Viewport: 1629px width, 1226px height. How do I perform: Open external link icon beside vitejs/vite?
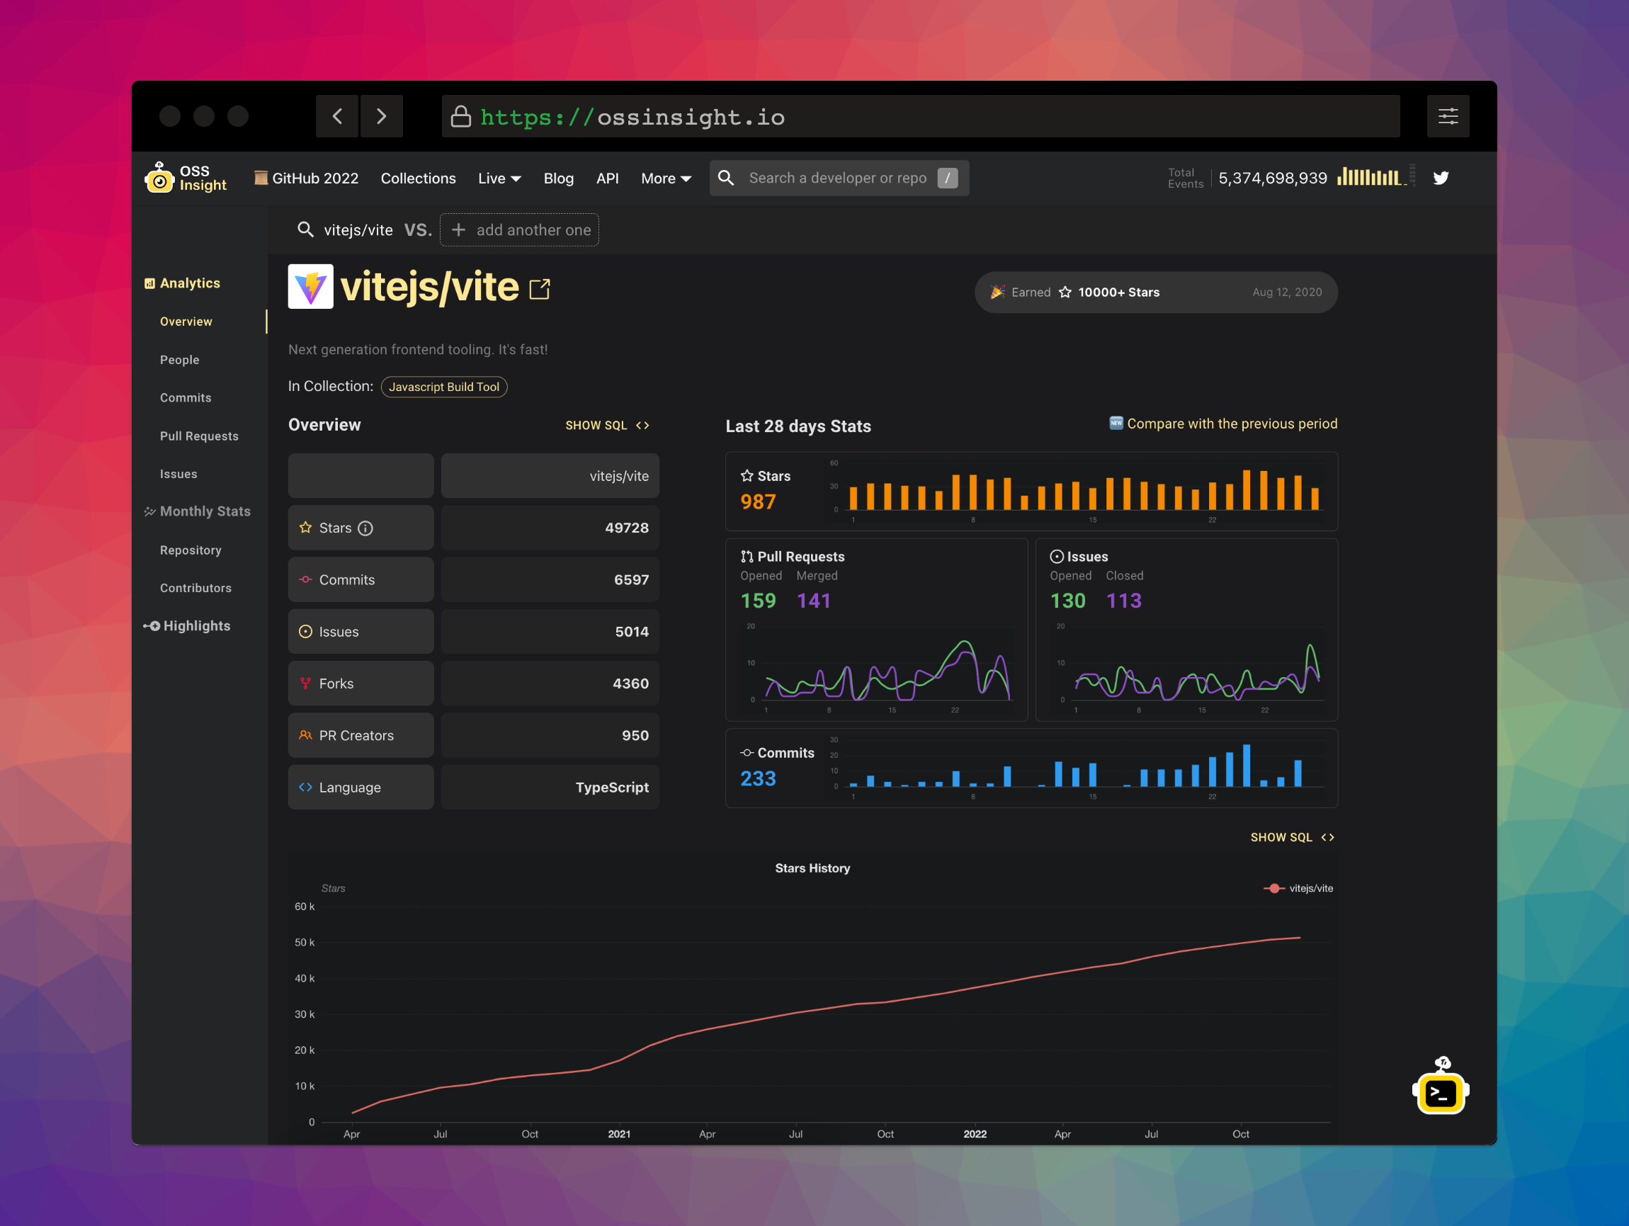pos(540,289)
